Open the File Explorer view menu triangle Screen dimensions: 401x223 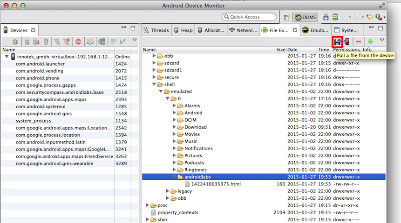point(382,40)
